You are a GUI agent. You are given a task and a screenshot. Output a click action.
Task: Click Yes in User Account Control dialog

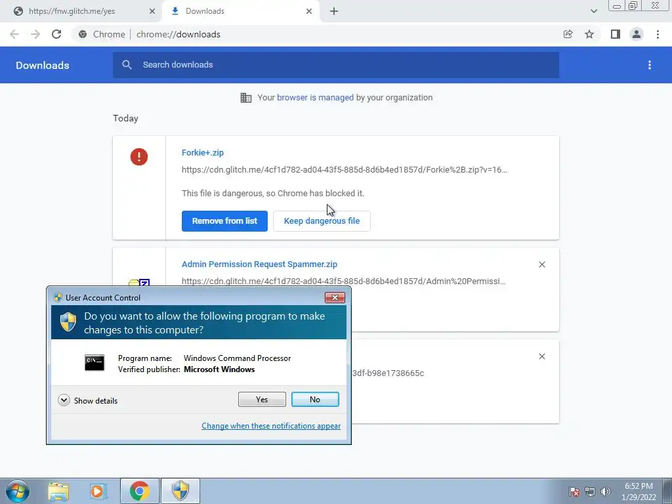point(262,400)
